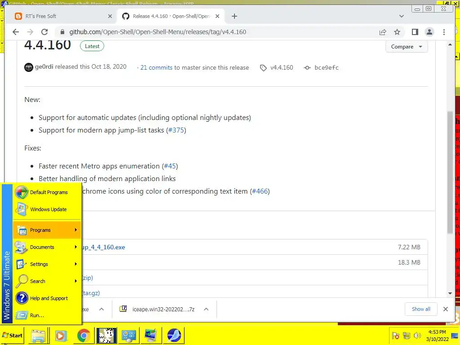The image size is (460, 345).
Task: Click the browser forward arrow
Action: pos(30,32)
